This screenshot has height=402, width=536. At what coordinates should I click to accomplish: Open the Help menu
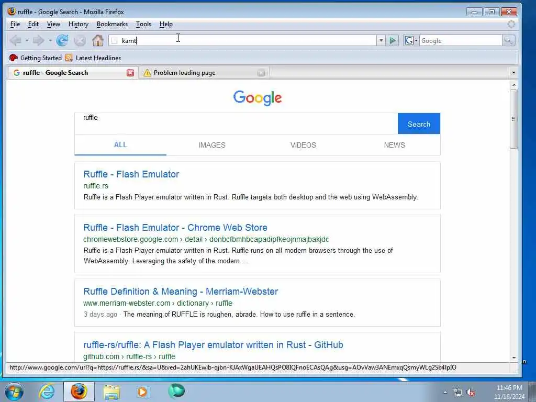[x=166, y=24]
